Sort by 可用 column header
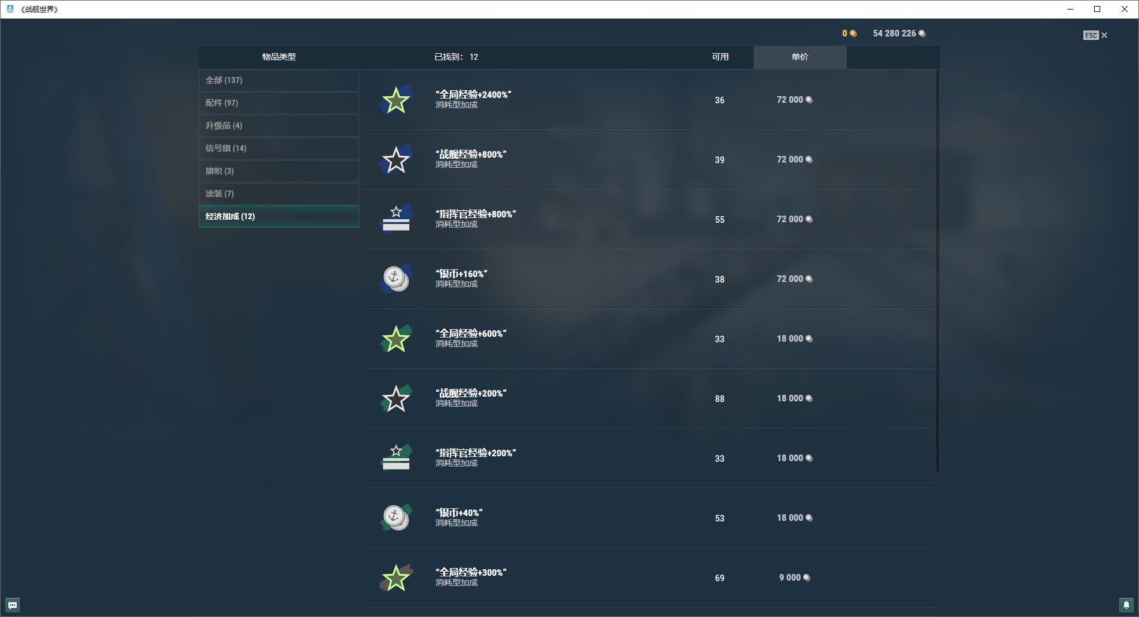 [720, 57]
